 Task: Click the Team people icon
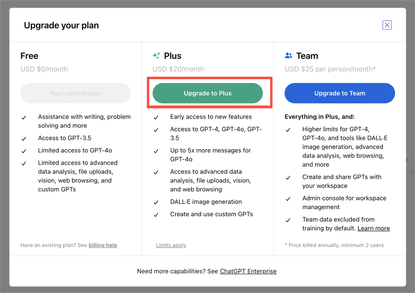288,55
